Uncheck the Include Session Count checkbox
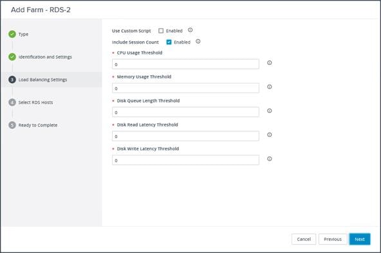 [x=169, y=42]
